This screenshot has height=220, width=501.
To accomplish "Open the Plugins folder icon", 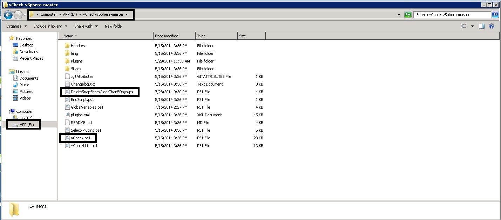I will click(x=68, y=61).
